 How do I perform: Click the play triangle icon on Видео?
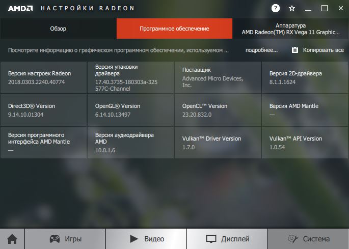coord(134,239)
